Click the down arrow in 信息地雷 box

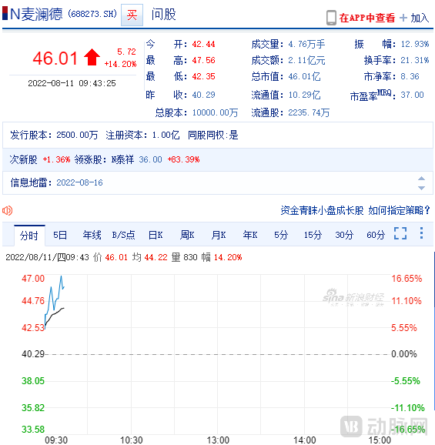tap(421, 188)
